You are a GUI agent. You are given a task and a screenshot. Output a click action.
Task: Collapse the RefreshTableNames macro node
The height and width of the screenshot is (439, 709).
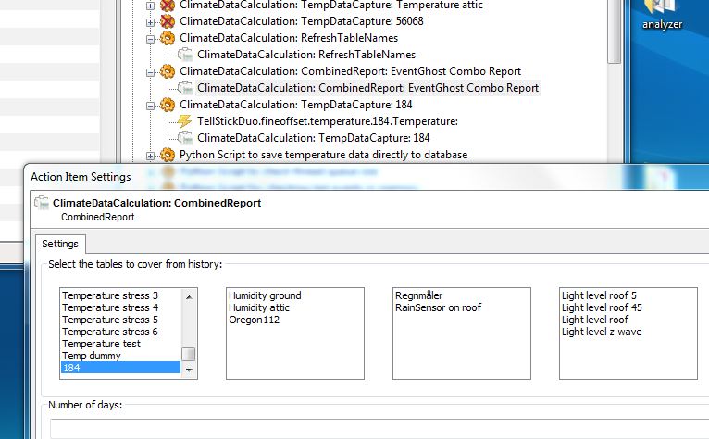coord(150,39)
